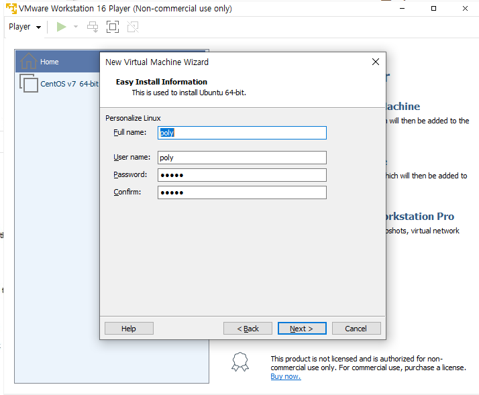
Task: Click the Home house icon
Action: coord(28,61)
